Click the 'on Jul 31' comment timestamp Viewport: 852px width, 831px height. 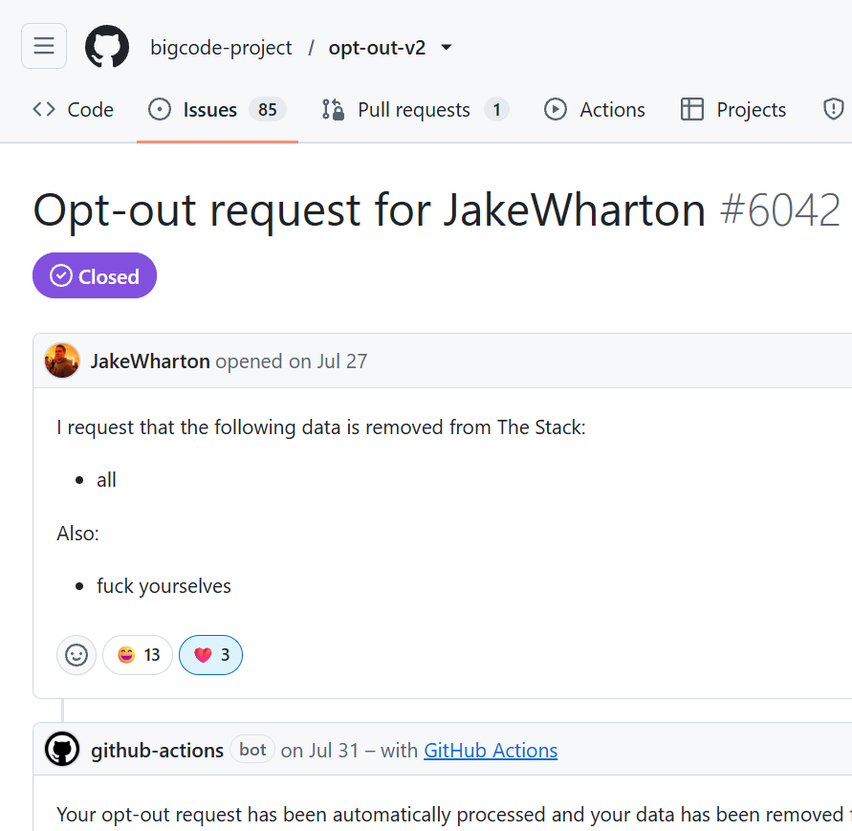click(320, 751)
